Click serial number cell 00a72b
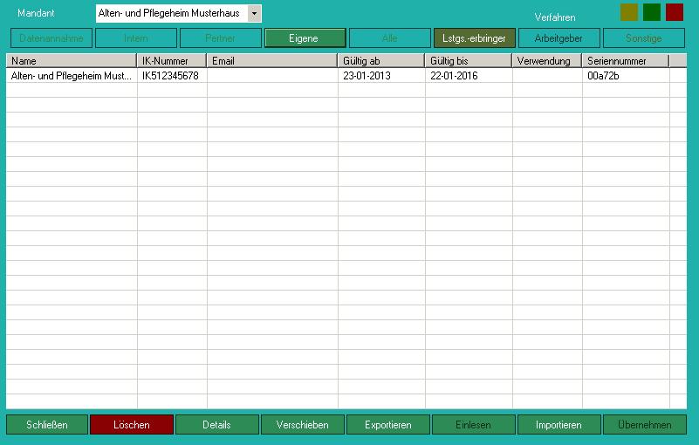Viewport: 699px width, 445px height. [x=626, y=76]
